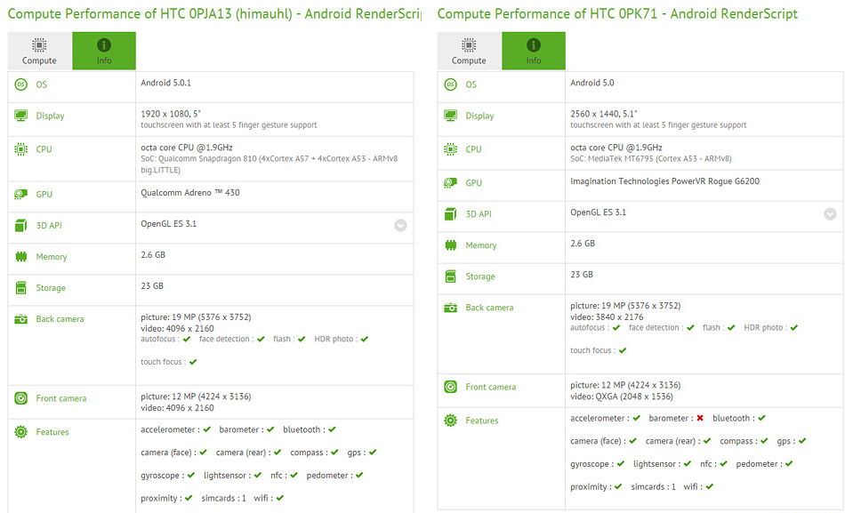Click the Features gear icon in the 0PK71 panel
The width and height of the screenshot is (845, 513).
451,421
